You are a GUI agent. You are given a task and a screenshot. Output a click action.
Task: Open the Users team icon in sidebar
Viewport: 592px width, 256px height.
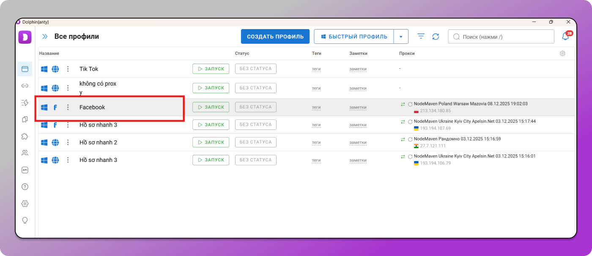(x=25, y=153)
